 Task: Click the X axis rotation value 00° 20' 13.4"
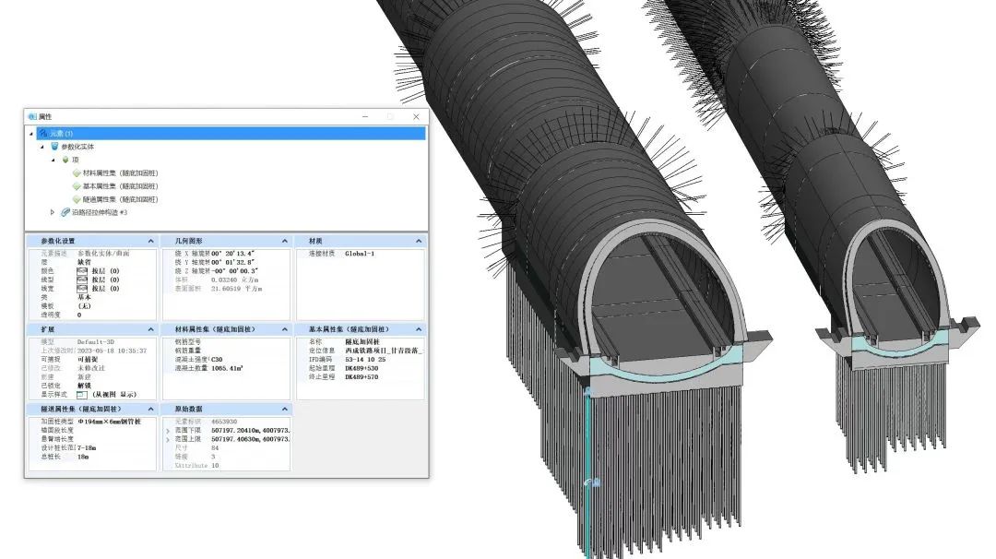234,254
